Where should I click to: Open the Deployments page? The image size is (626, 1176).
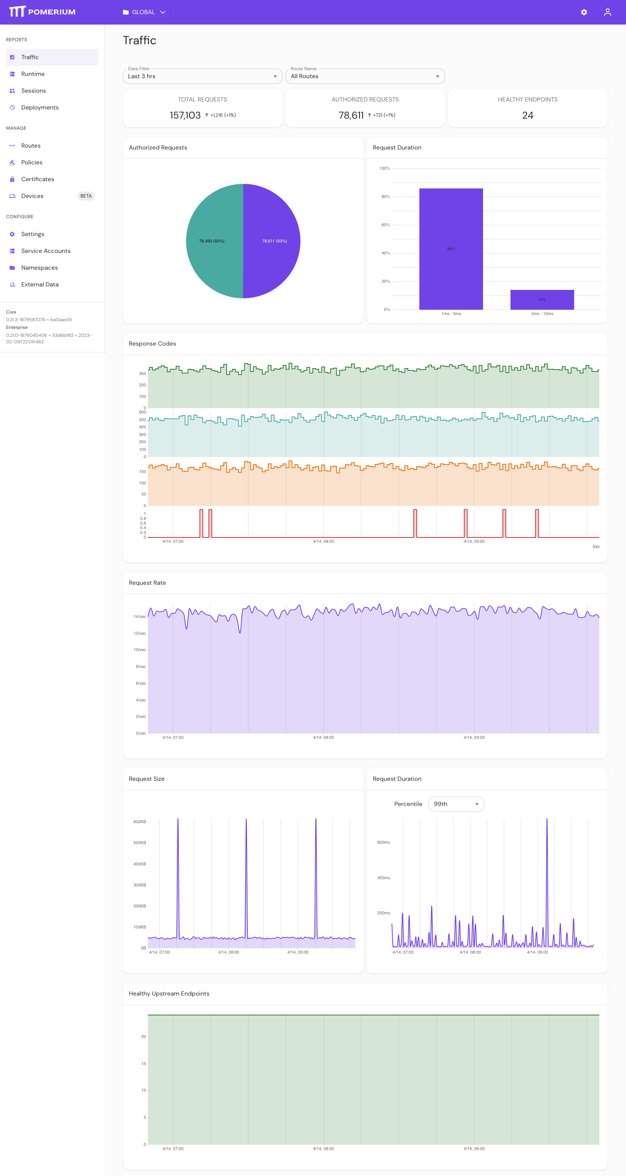[x=52, y=108]
